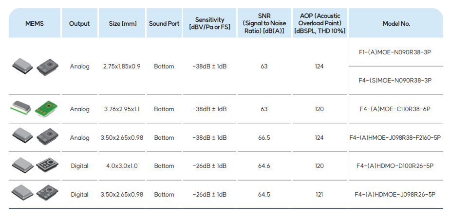Click the silver microphone image in 66.5 SNR row
The width and height of the screenshot is (450, 217).
pyautogui.click(x=22, y=137)
